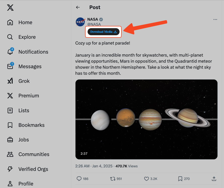Open Communities from the sidebar

[10, 154]
